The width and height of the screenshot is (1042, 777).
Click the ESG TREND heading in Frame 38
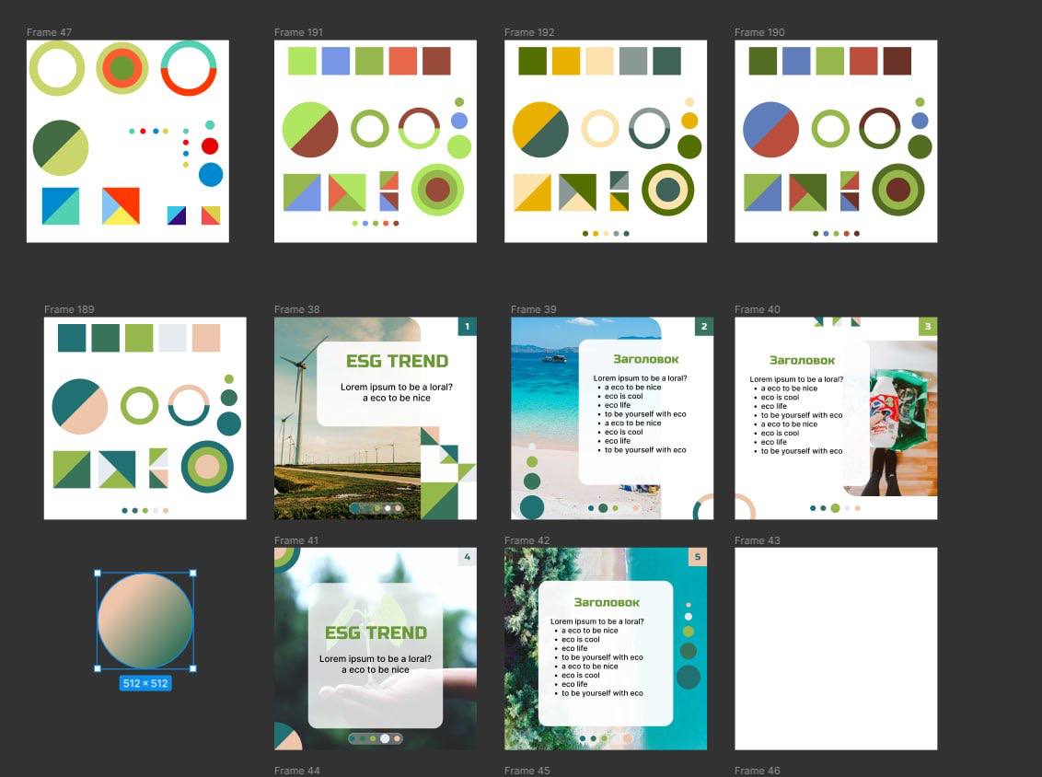397,361
